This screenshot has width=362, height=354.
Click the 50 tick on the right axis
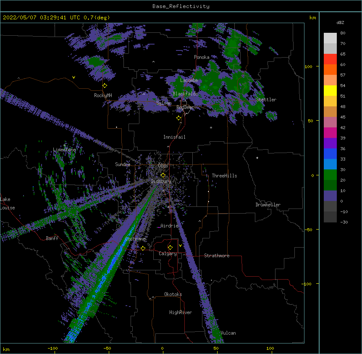(x=310, y=121)
